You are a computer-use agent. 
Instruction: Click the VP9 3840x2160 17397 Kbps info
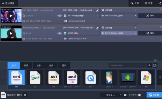pos(39,21)
